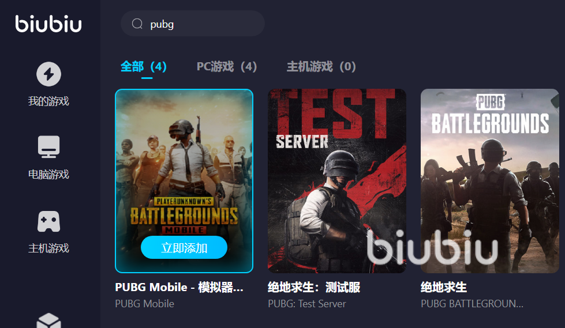Focus the search field containing pubg
This screenshot has width=565, height=328.
(193, 24)
